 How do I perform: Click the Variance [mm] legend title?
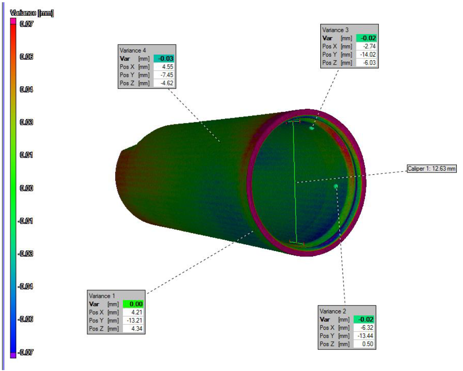(31, 13)
